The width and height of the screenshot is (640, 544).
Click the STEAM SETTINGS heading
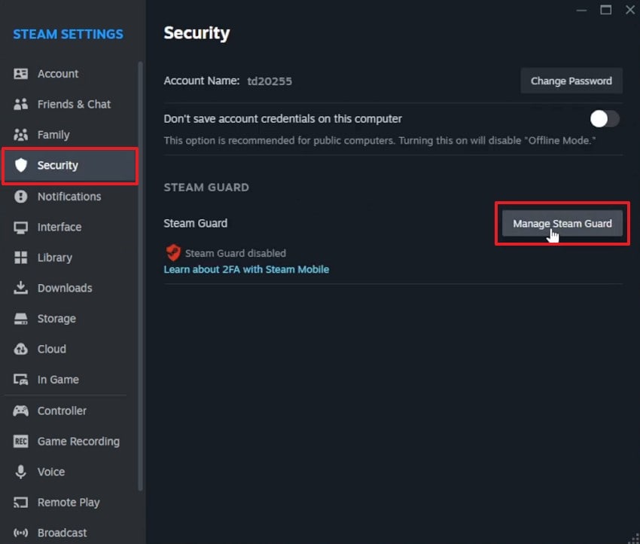click(69, 35)
